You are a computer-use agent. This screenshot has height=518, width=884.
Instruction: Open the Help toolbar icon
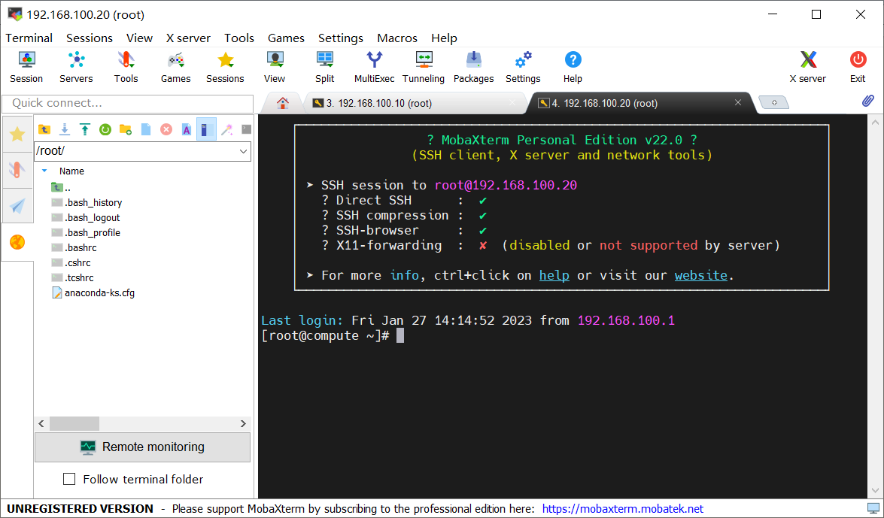pyautogui.click(x=573, y=66)
